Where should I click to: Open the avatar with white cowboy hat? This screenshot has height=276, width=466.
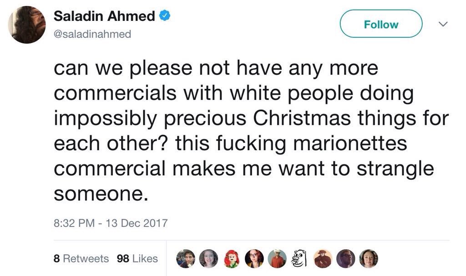click(276, 259)
